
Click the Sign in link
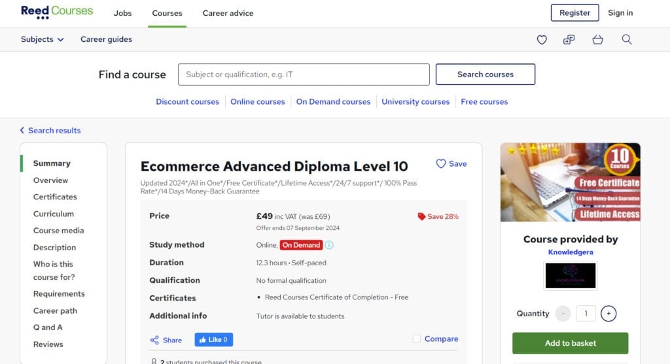(620, 13)
